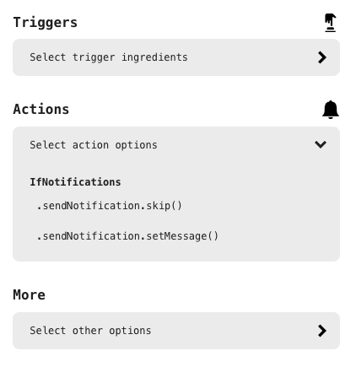The image size is (356, 367).
Task: Click the IfNotifications service label
Action: point(75,182)
